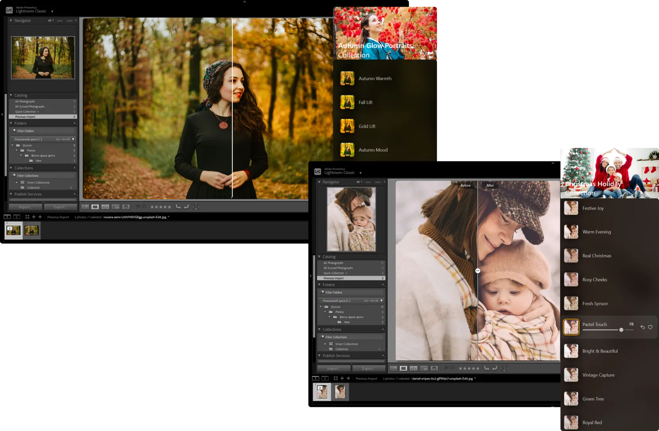The width and height of the screenshot is (659, 431).
Task: Favorite the Pastel Touch preset with heart
Action: 650,327
